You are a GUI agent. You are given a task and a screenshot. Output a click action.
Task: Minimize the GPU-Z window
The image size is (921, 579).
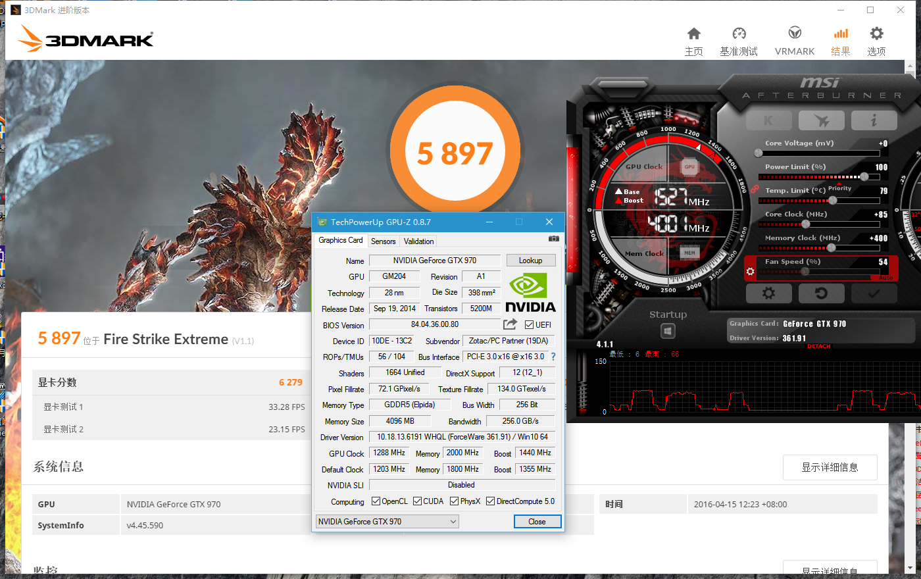point(489,222)
